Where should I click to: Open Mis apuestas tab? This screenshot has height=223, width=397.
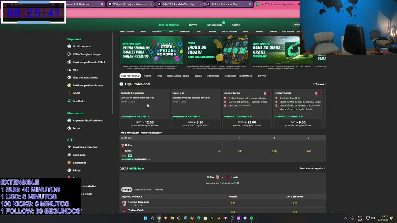(215, 25)
